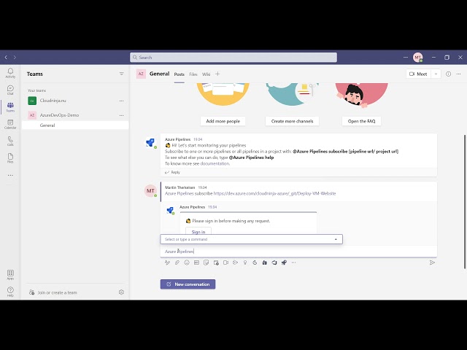Switch to the Posts tab

[180, 74]
